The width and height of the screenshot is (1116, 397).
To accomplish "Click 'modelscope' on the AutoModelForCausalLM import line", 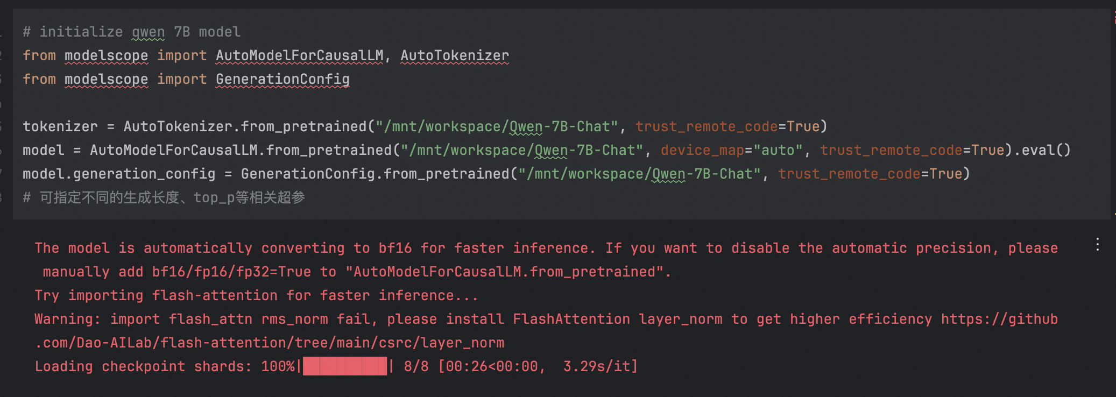I will tap(106, 55).
